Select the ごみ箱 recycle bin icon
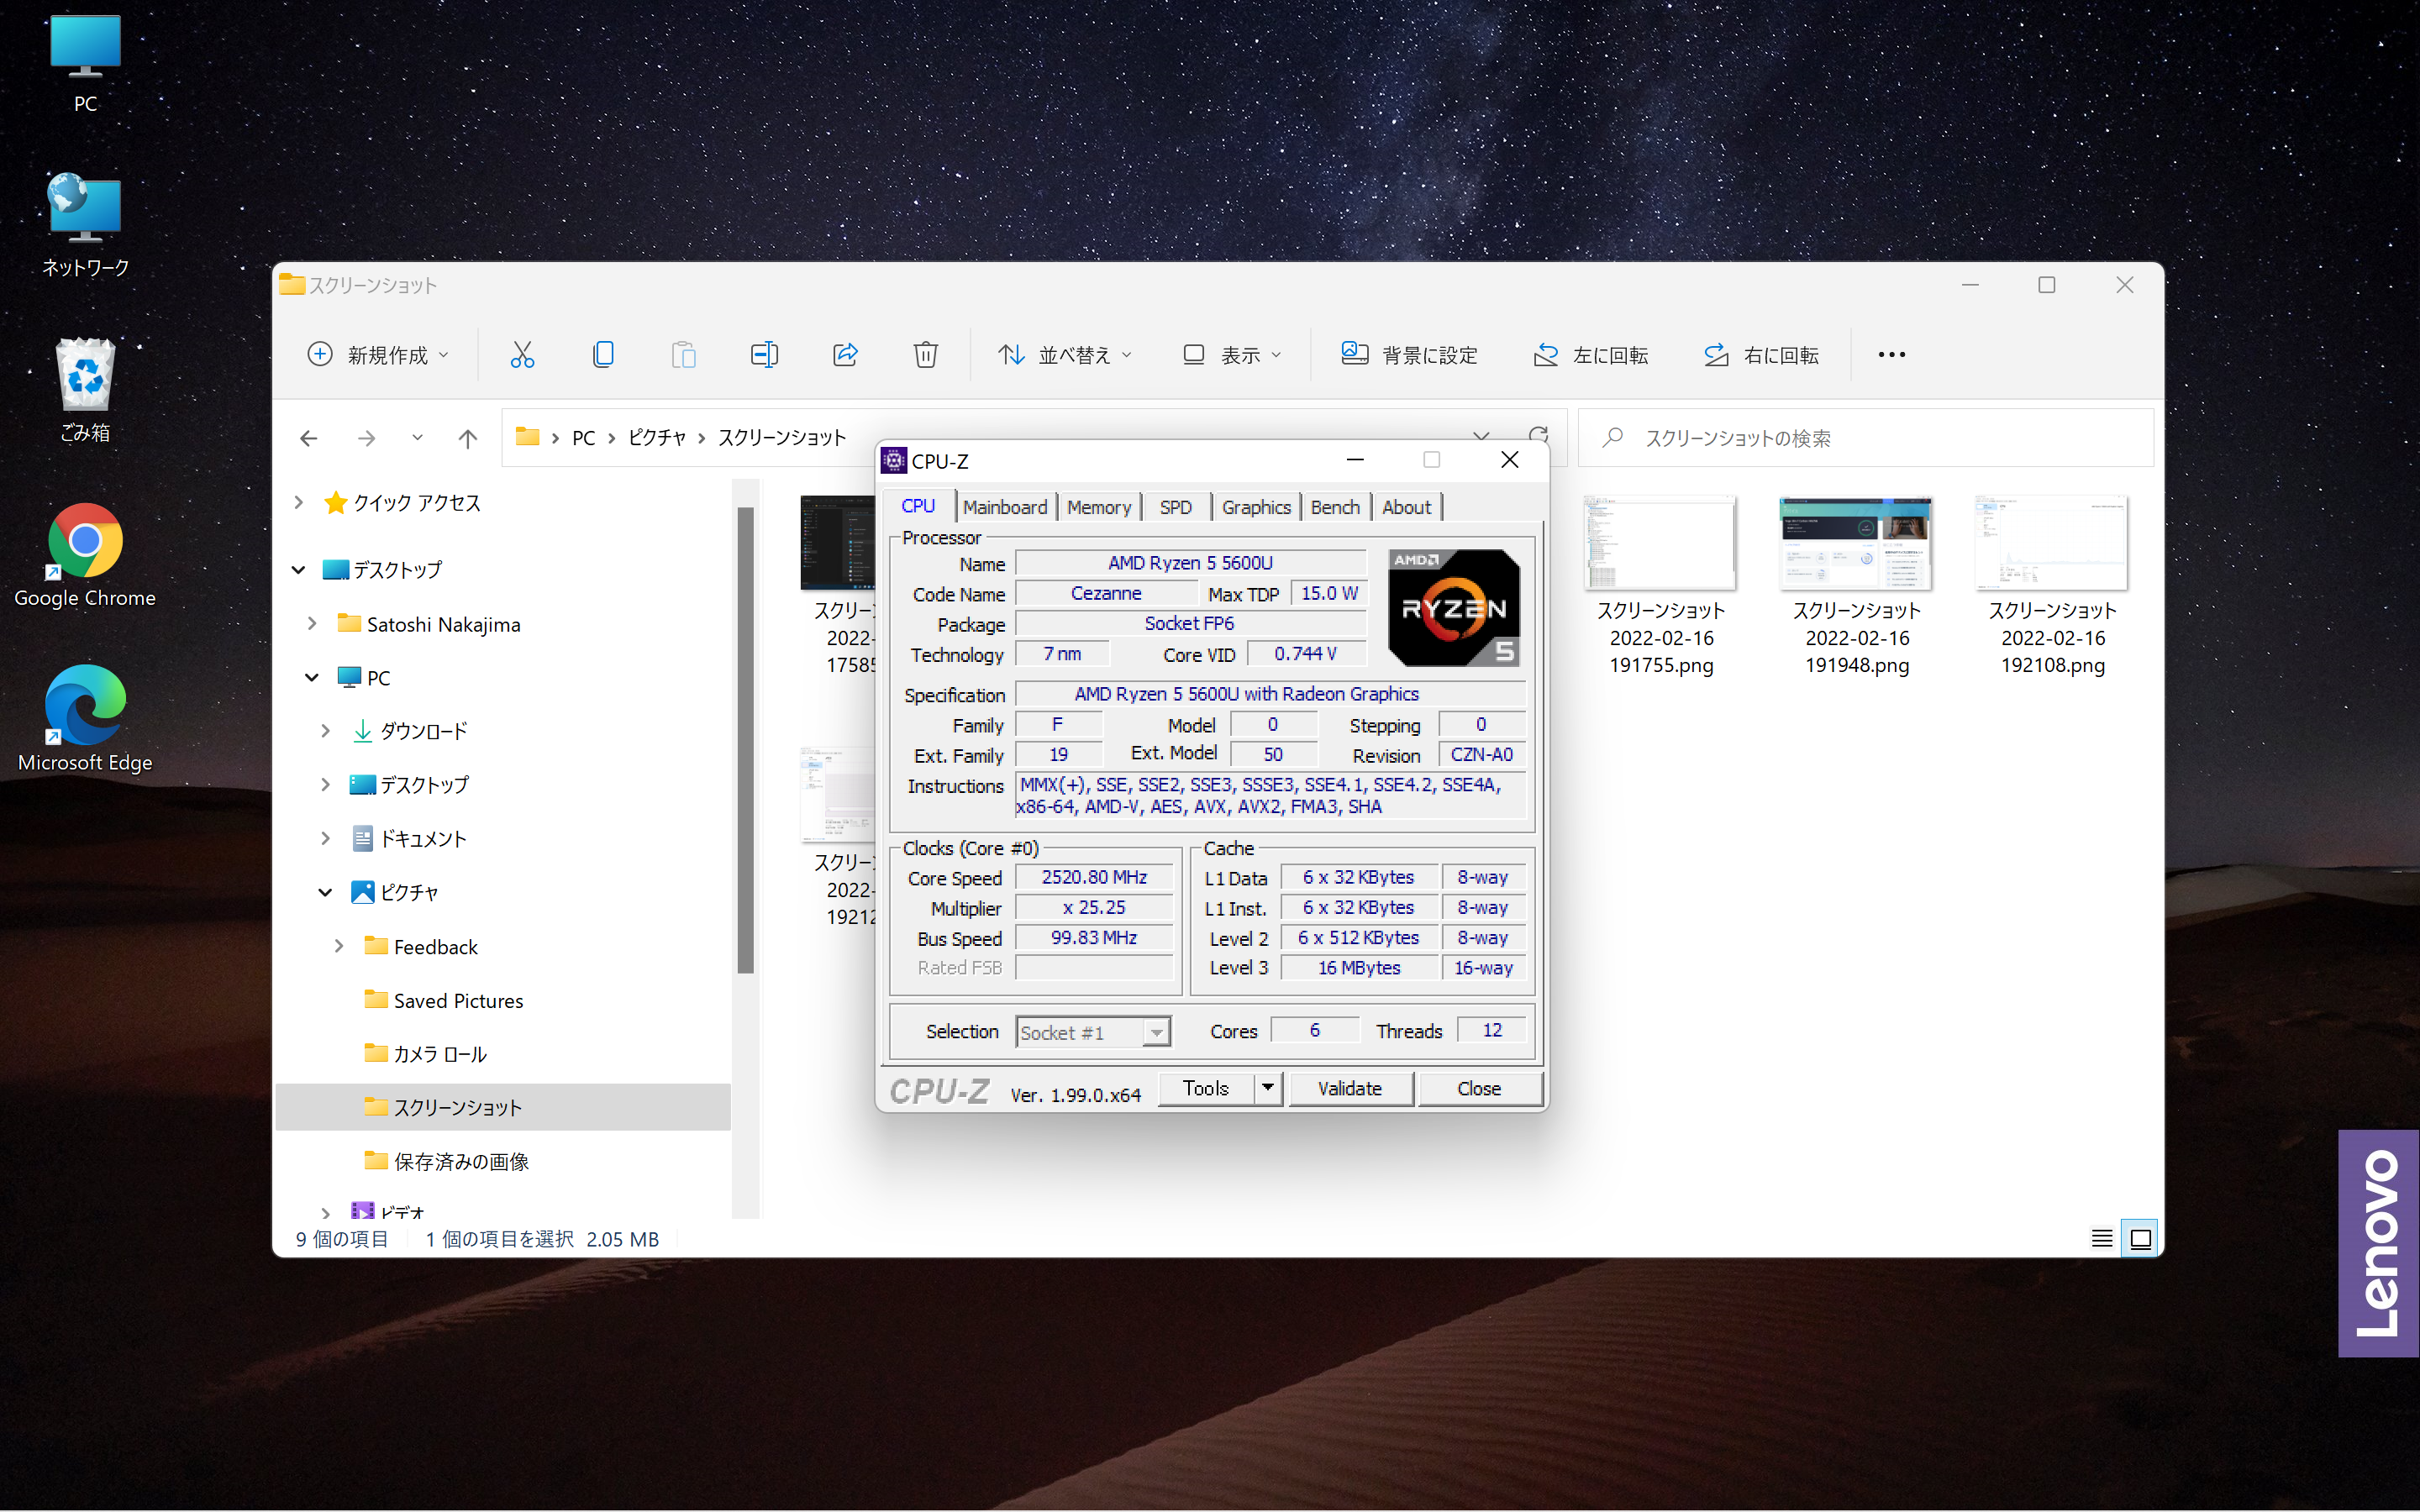This screenshot has height=1512, width=2420. (85, 390)
